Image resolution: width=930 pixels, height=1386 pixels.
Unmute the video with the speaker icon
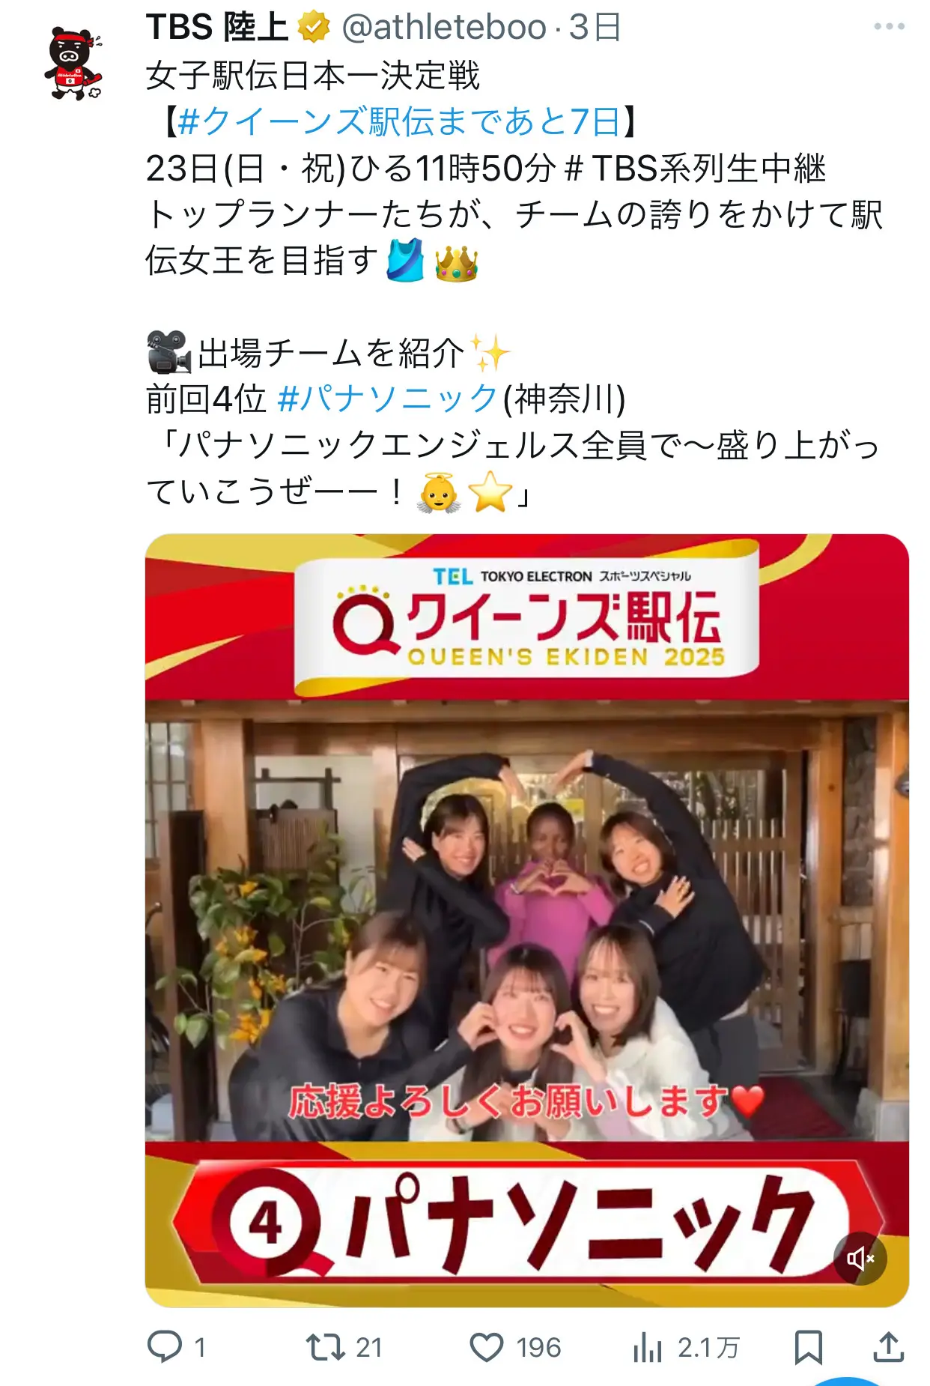click(x=860, y=1259)
